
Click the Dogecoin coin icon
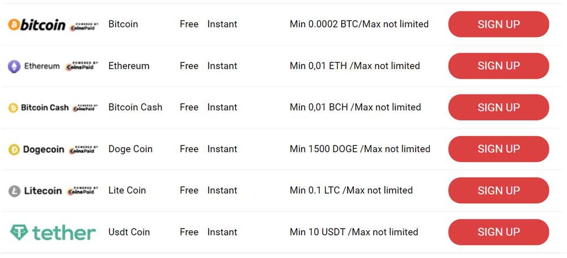pyautogui.click(x=14, y=149)
